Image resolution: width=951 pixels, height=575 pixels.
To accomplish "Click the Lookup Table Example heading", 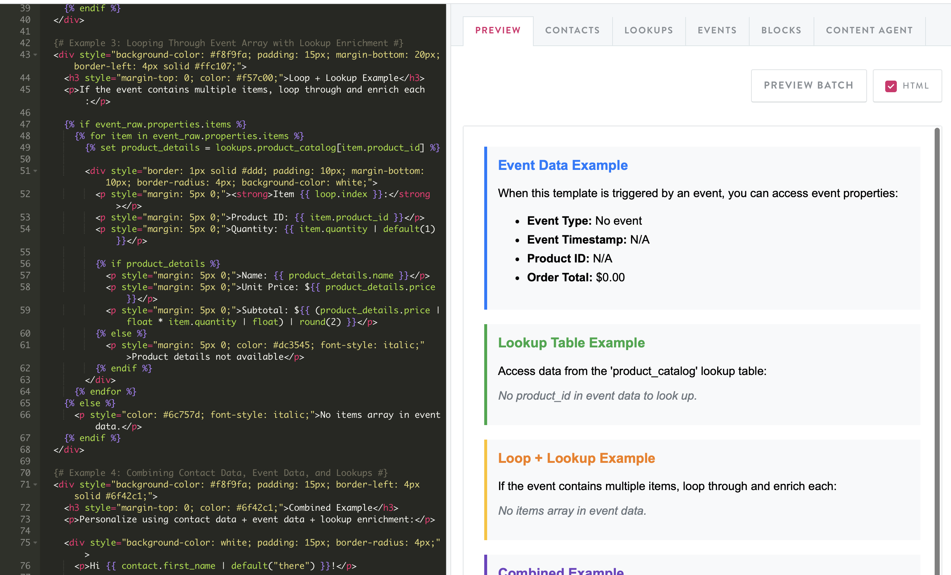I will pyautogui.click(x=571, y=343).
